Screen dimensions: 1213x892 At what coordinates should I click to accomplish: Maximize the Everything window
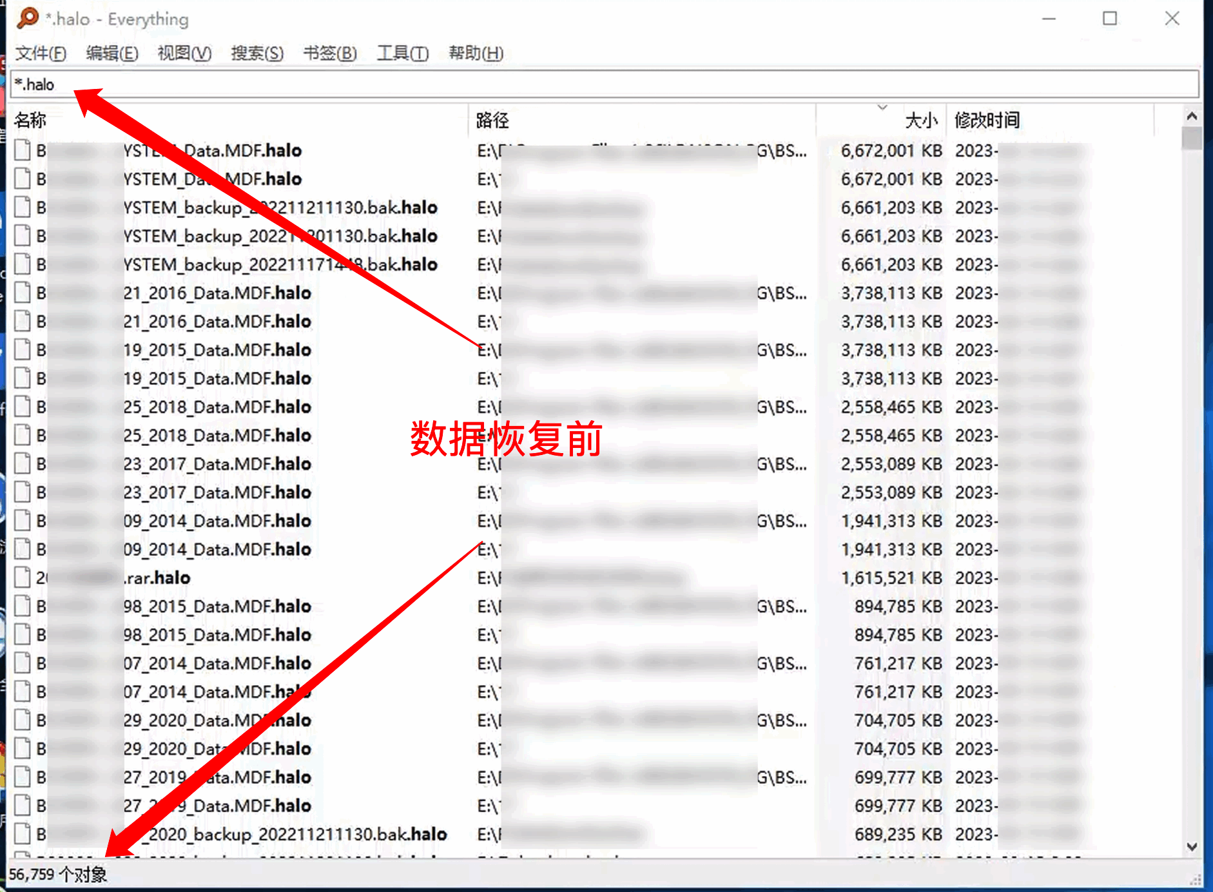[1110, 19]
